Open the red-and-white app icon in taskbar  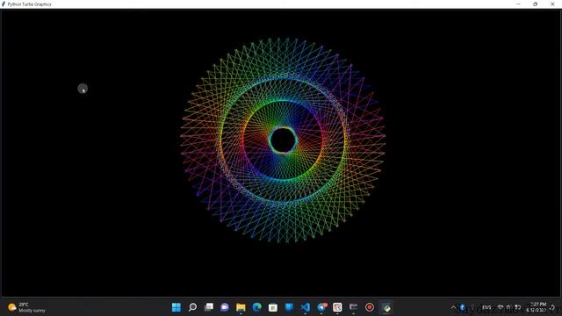pyautogui.click(x=337, y=307)
